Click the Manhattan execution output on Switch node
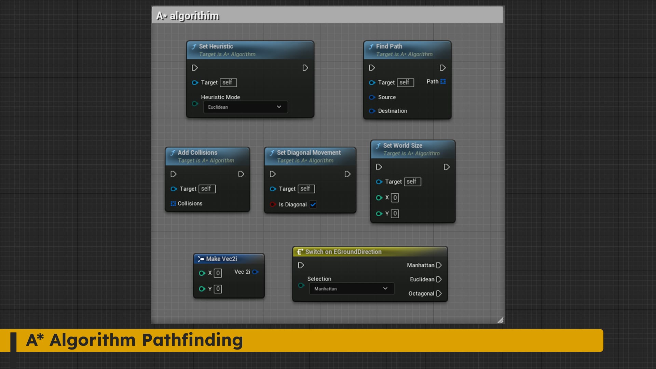The width and height of the screenshot is (656, 369). point(439,265)
